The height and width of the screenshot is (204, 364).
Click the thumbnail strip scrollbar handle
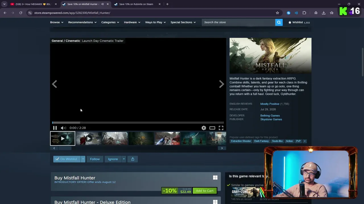65,148
